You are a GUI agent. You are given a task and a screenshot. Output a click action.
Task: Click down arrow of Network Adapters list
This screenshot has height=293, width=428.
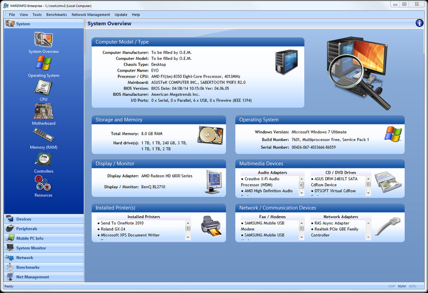[x=368, y=237]
